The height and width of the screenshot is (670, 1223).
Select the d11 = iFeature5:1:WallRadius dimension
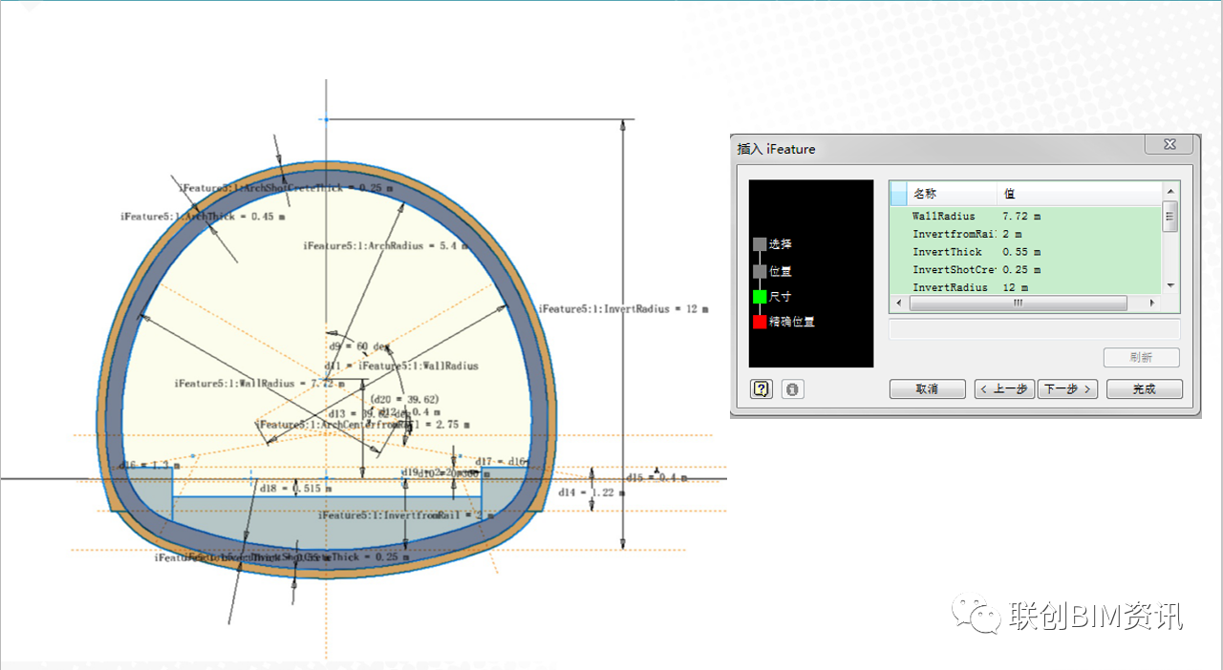pyautogui.click(x=401, y=366)
